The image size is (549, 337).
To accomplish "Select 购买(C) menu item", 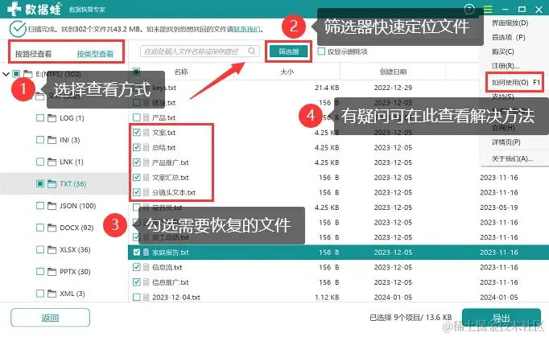I will [x=503, y=51].
